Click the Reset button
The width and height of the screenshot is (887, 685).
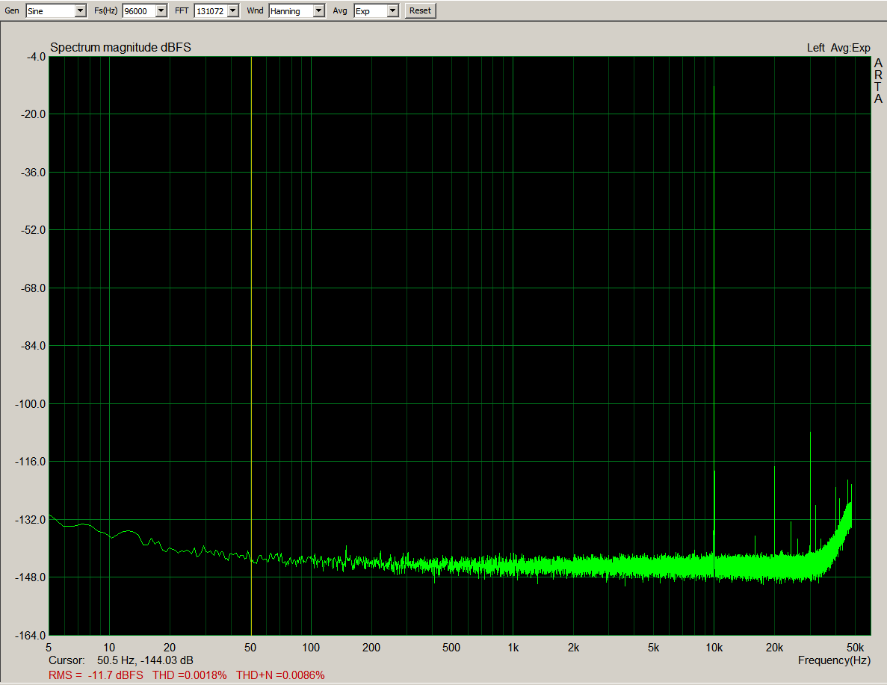(x=420, y=10)
